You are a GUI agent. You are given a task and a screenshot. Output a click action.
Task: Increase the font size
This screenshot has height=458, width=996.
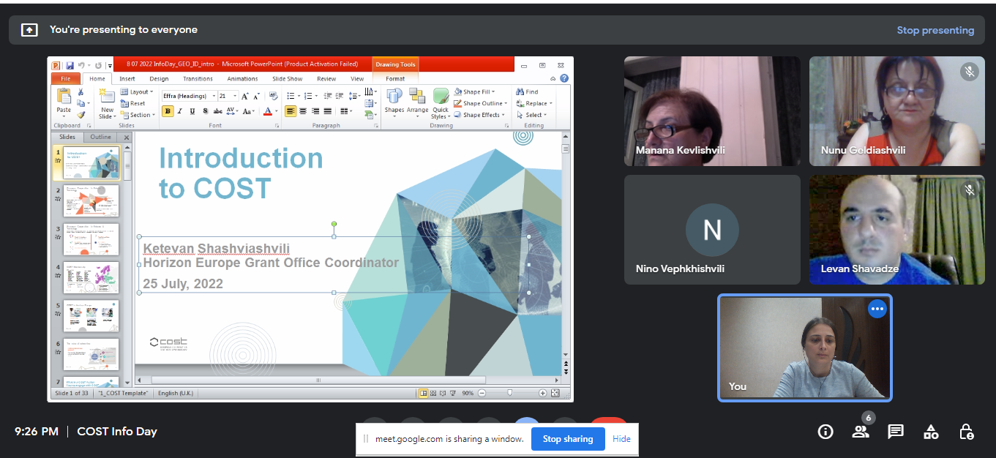[245, 96]
